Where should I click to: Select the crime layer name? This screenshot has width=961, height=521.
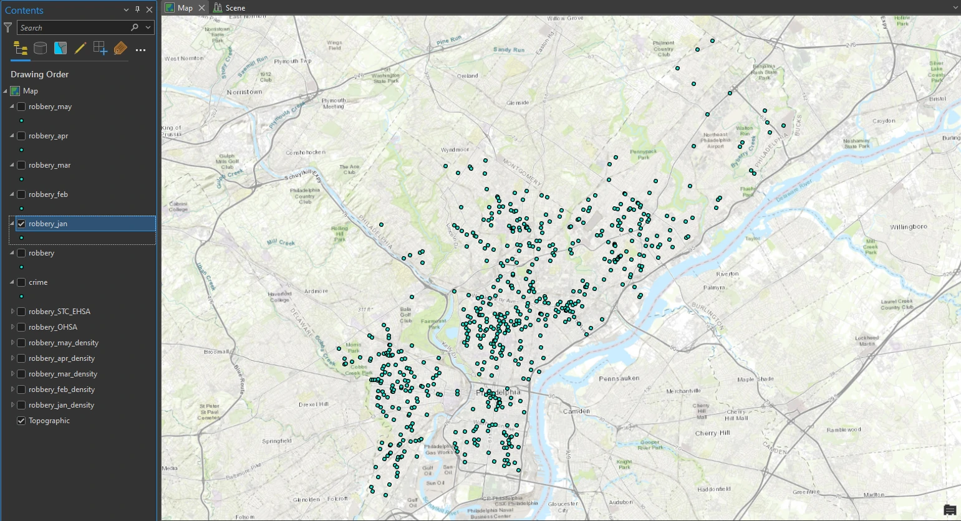pos(38,282)
